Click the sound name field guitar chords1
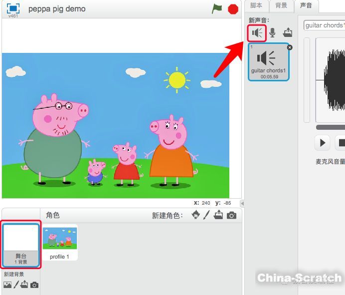 point(324,25)
